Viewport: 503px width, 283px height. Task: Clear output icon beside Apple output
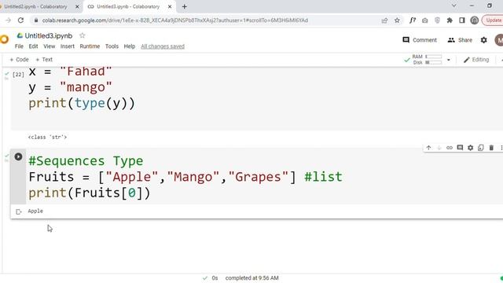[19, 211]
